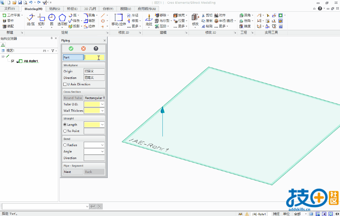
Task: Open the Straight Length dropdown
Action: click(x=102, y=125)
